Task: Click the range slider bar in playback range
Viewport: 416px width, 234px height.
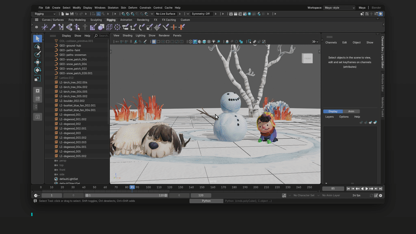Action: tap(126, 195)
